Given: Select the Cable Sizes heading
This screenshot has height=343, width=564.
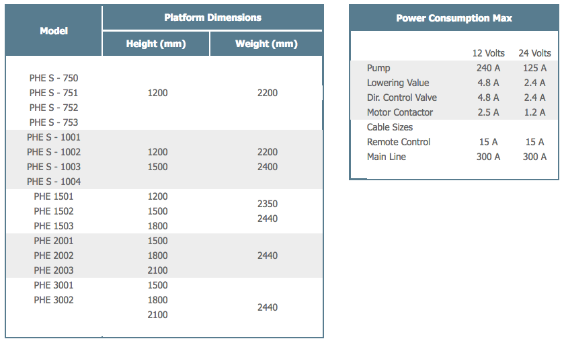Looking at the screenshot, I should (389, 127).
